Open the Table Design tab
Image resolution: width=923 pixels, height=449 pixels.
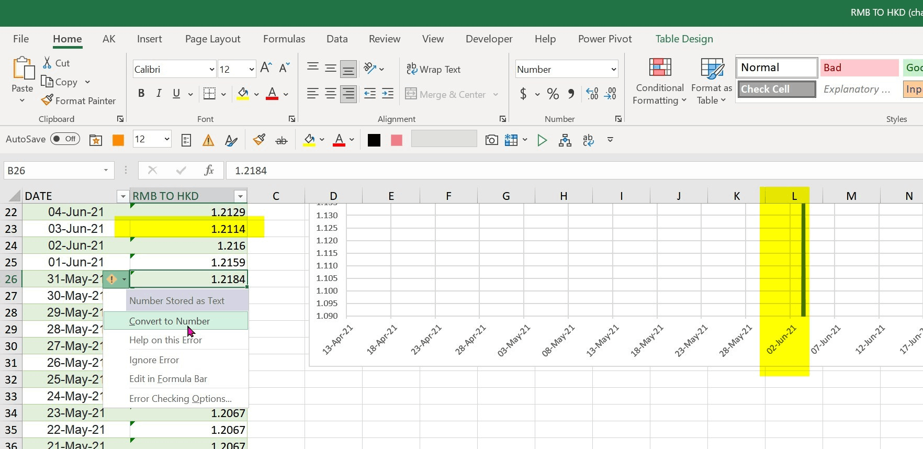click(x=684, y=39)
